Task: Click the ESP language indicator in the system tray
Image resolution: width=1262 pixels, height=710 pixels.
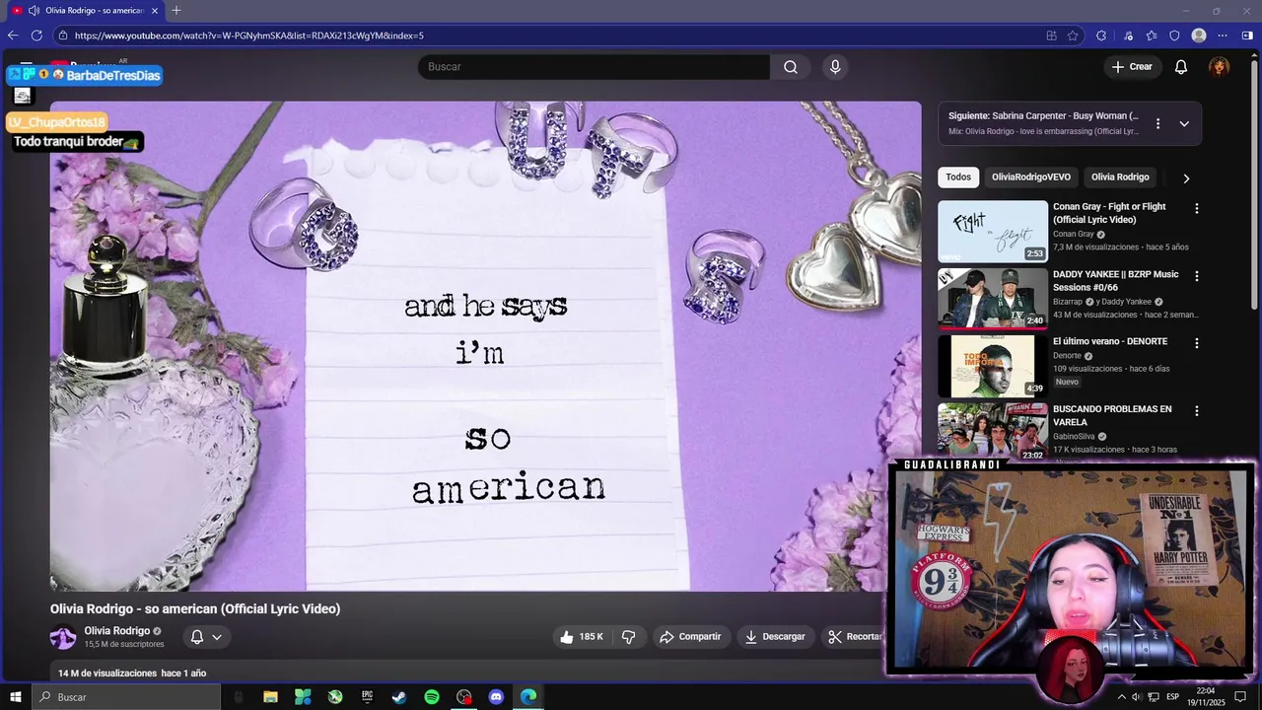Action: (1172, 697)
